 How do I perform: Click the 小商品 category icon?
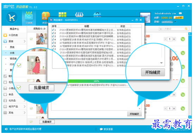tap(5, 88)
